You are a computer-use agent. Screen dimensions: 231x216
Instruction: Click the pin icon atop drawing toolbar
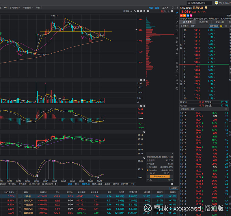coord(177,13)
